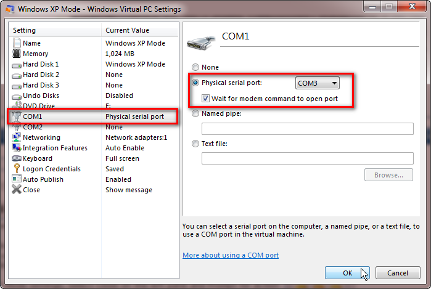431x289 pixels.
Task: Click the Integration Features icon
Action: click(x=17, y=147)
